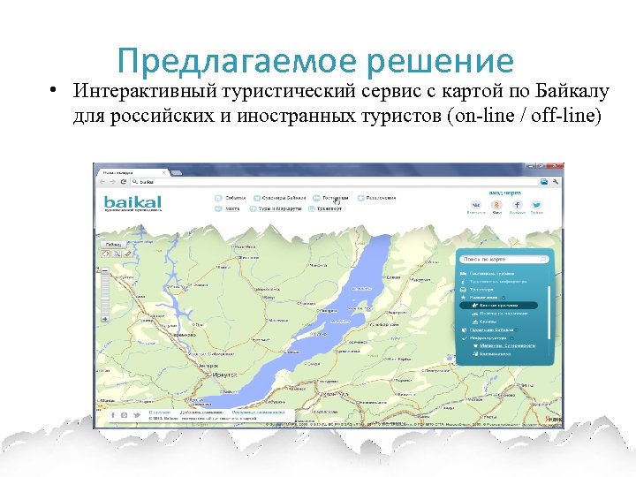Click the footer Twitter icon
The height and width of the screenshot is (477, 636).
[136, 415]
